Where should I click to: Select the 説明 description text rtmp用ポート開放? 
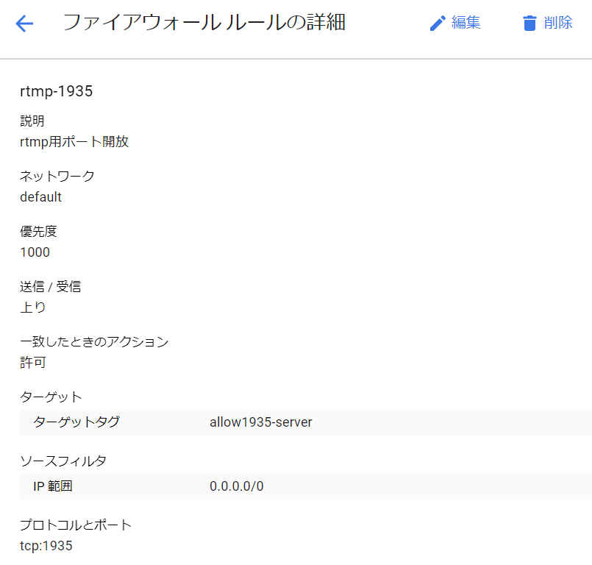click(74, 141)
